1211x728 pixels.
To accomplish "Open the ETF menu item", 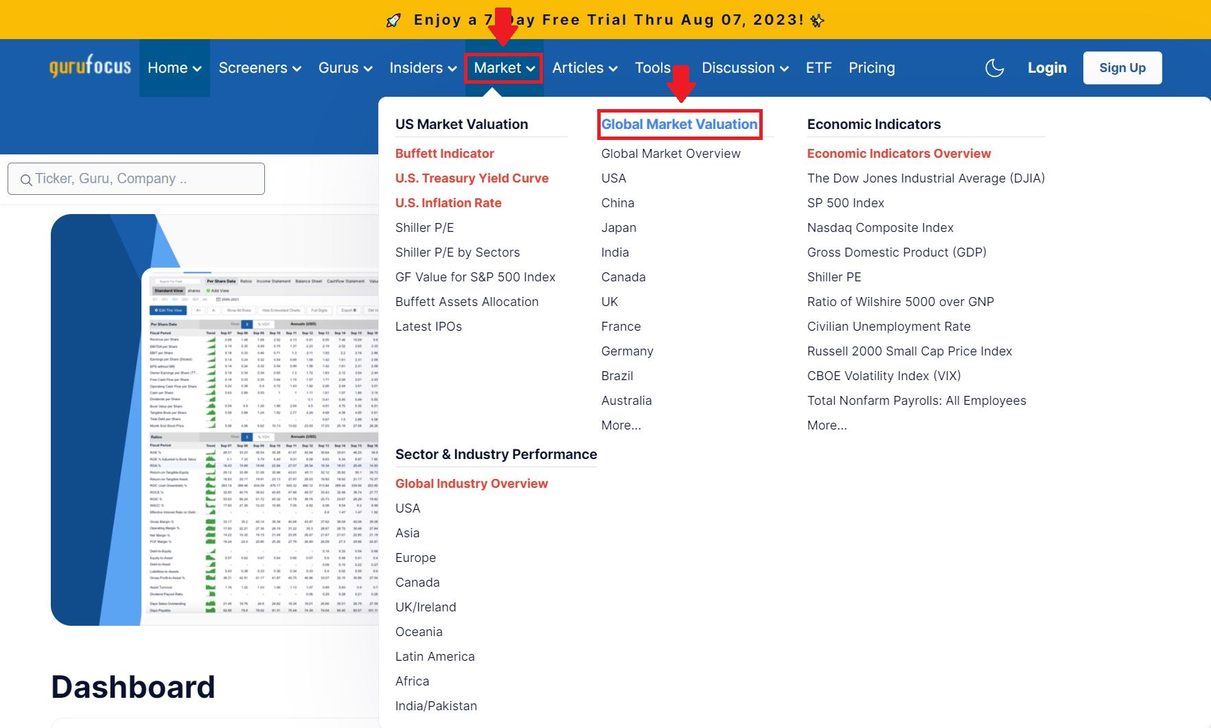I will [818, 68].
